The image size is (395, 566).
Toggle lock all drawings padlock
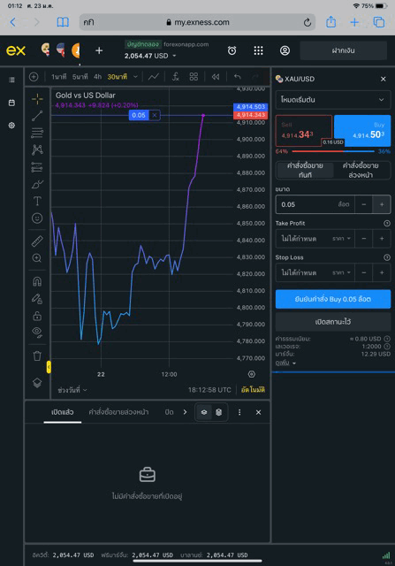coord(37,316)
